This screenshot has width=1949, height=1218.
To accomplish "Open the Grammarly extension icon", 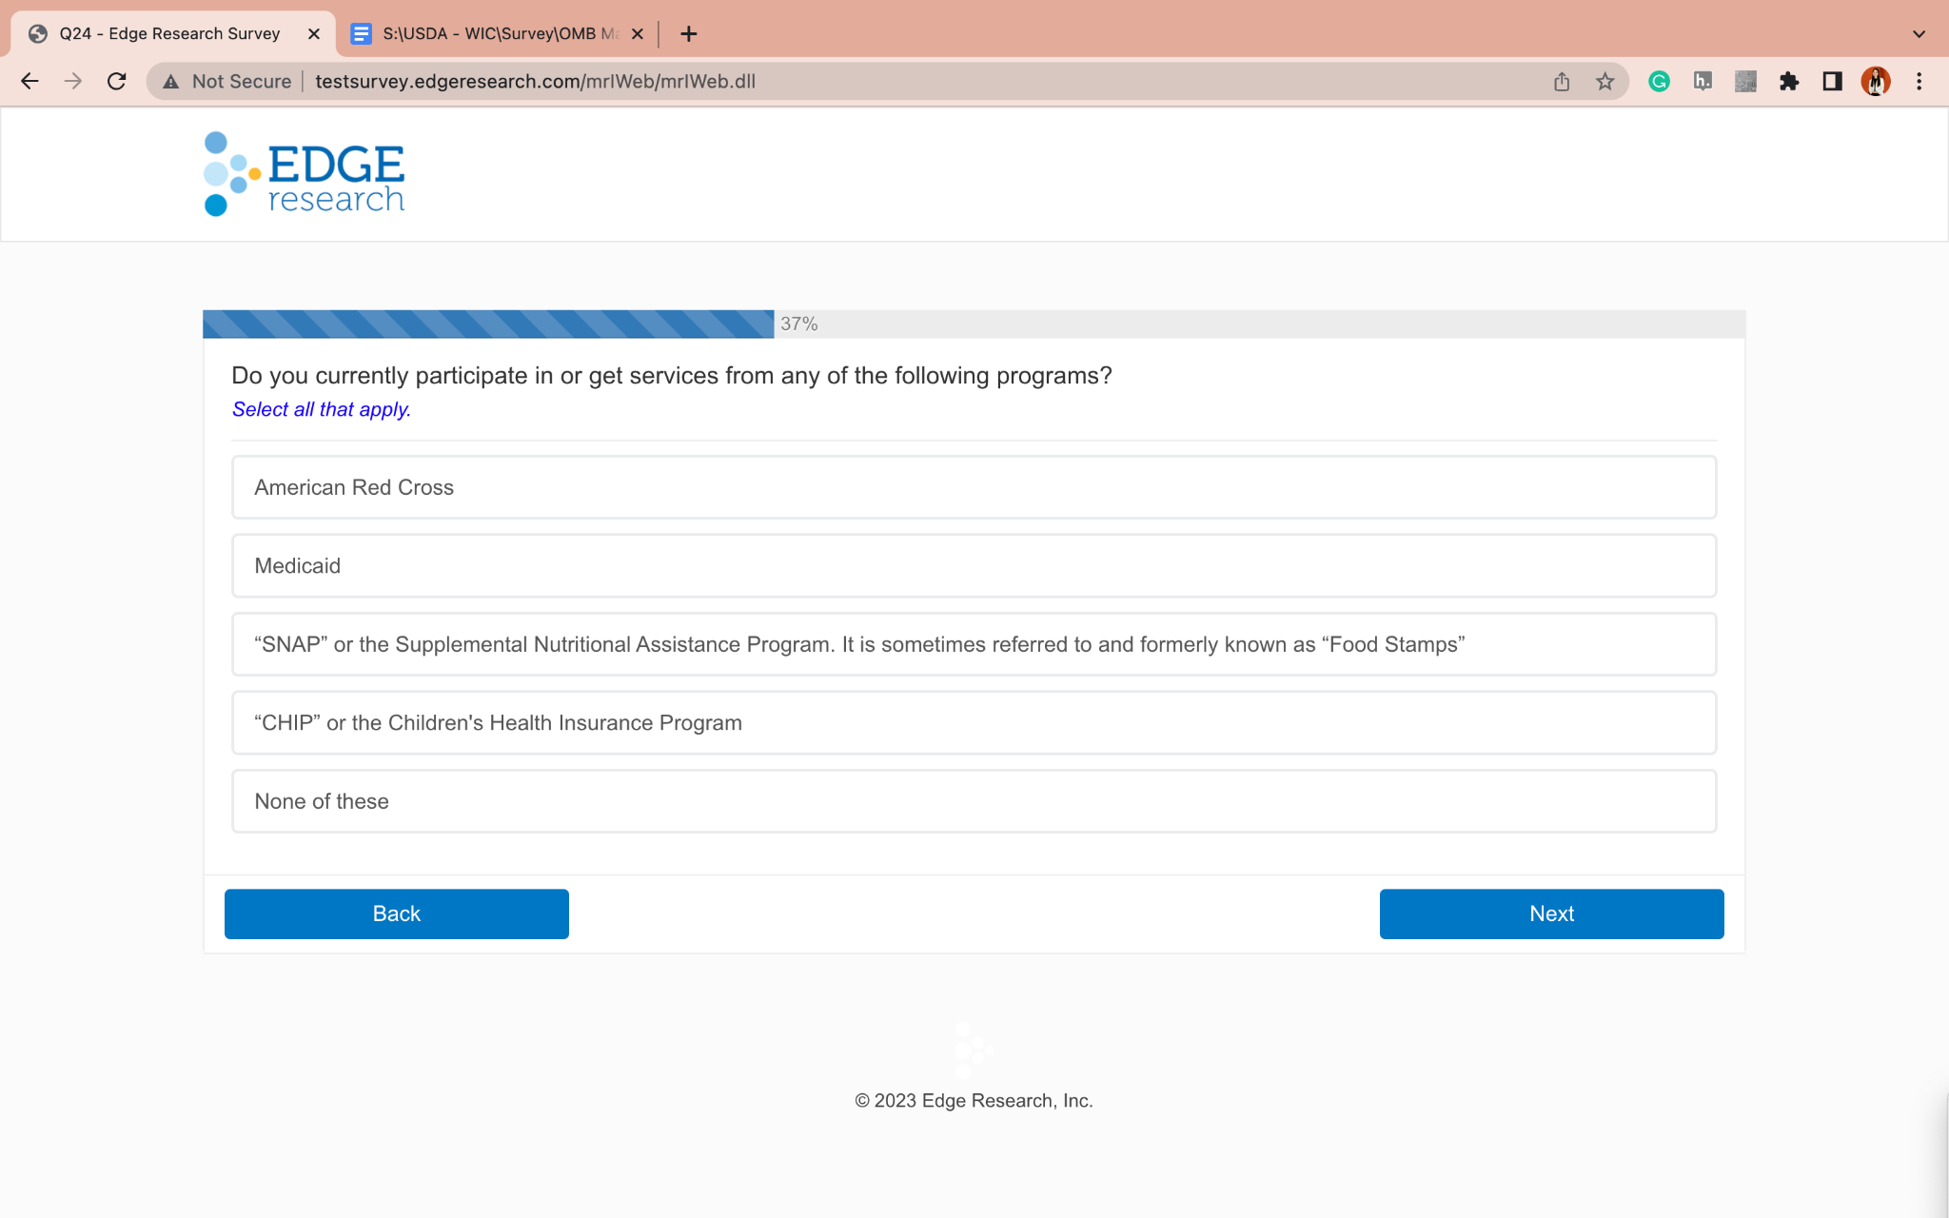I will (x=1659, y=82).
